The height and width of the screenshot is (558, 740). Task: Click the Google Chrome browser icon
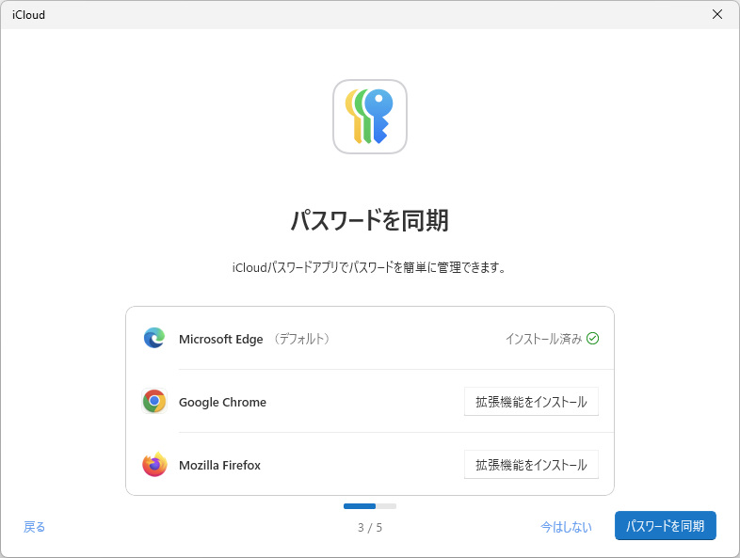tap(154, 402)
